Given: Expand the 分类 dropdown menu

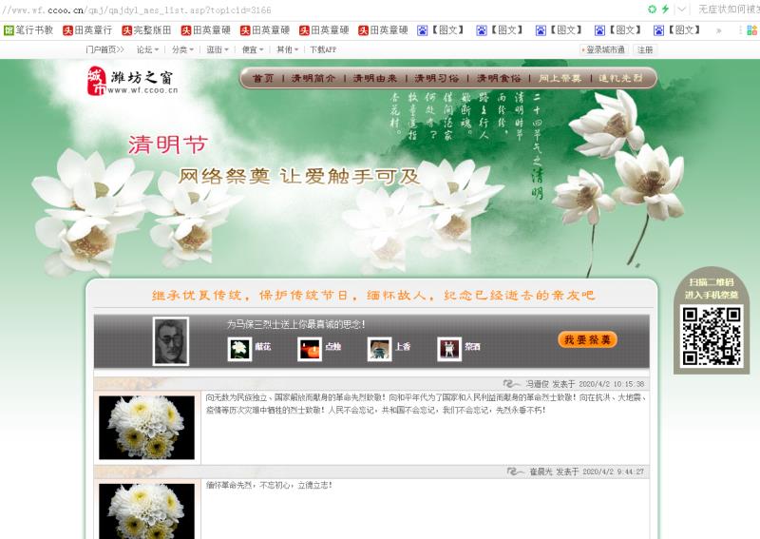Looking at the screenshot, I should (182, 49).
